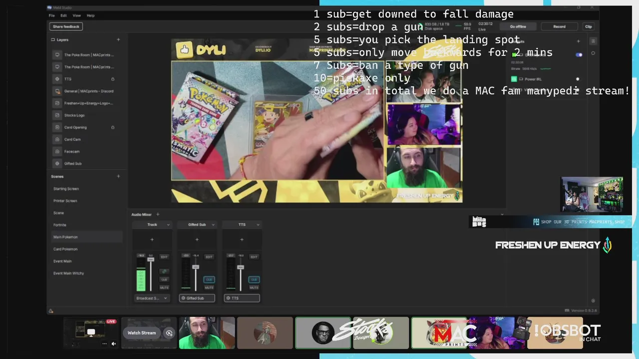Click EDIT on the TTS channel
This screenshot has height=359, width=639.
click(254, 257)
